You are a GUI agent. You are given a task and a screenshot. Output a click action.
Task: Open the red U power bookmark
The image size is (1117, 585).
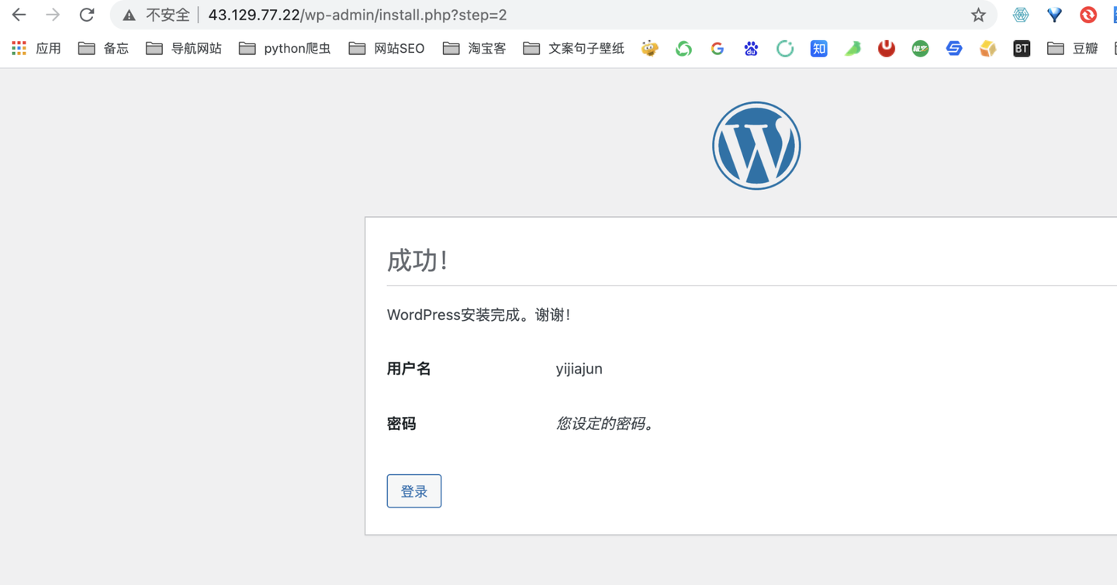point(887,48)
